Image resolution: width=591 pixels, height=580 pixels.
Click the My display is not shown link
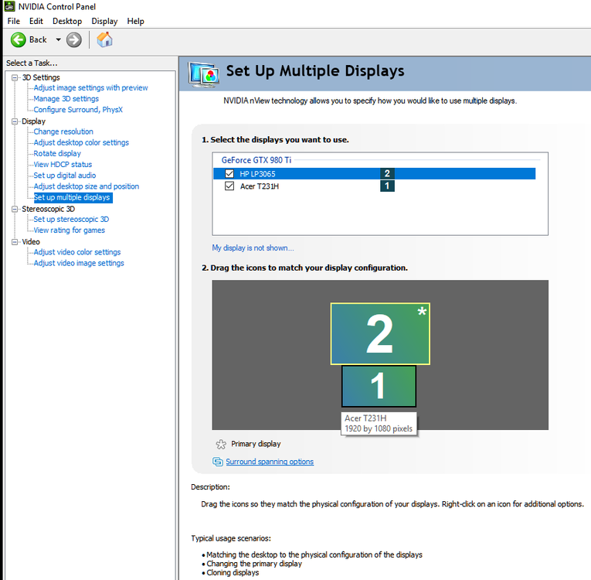(253, 248)
